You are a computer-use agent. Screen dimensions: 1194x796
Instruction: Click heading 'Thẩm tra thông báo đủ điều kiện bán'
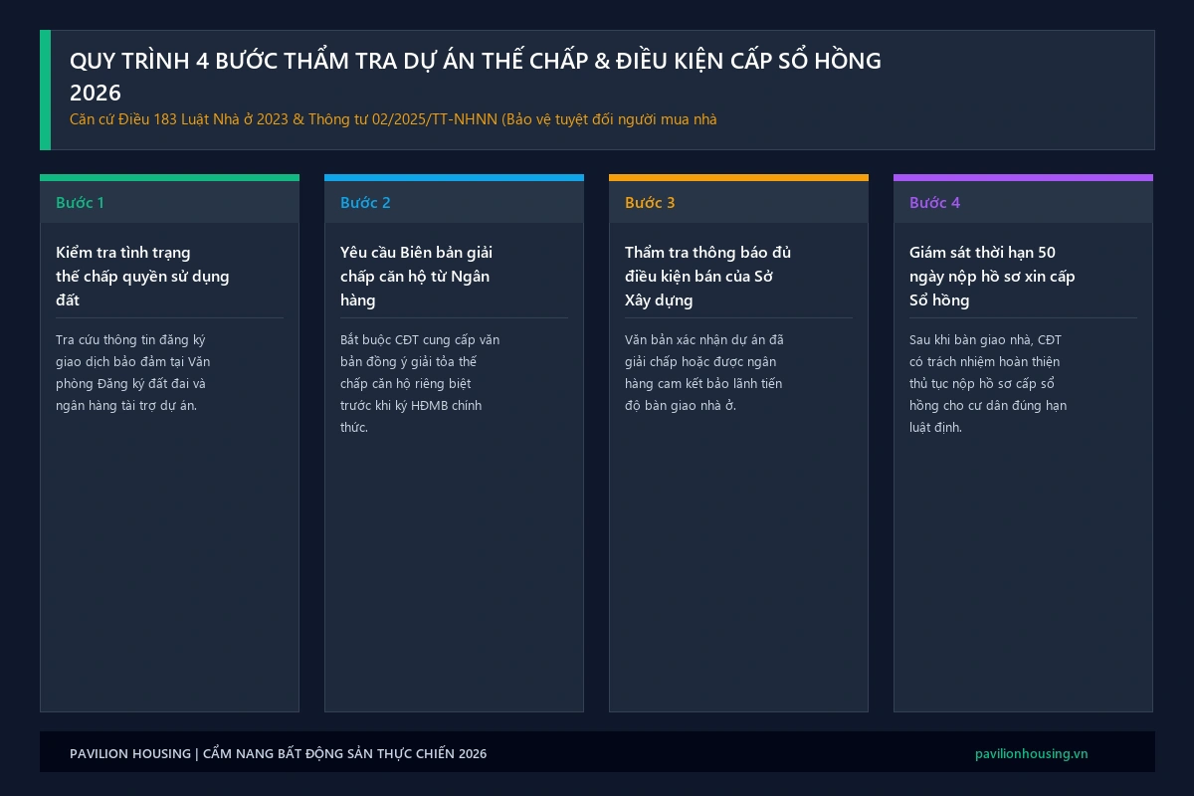coord(707,276)
